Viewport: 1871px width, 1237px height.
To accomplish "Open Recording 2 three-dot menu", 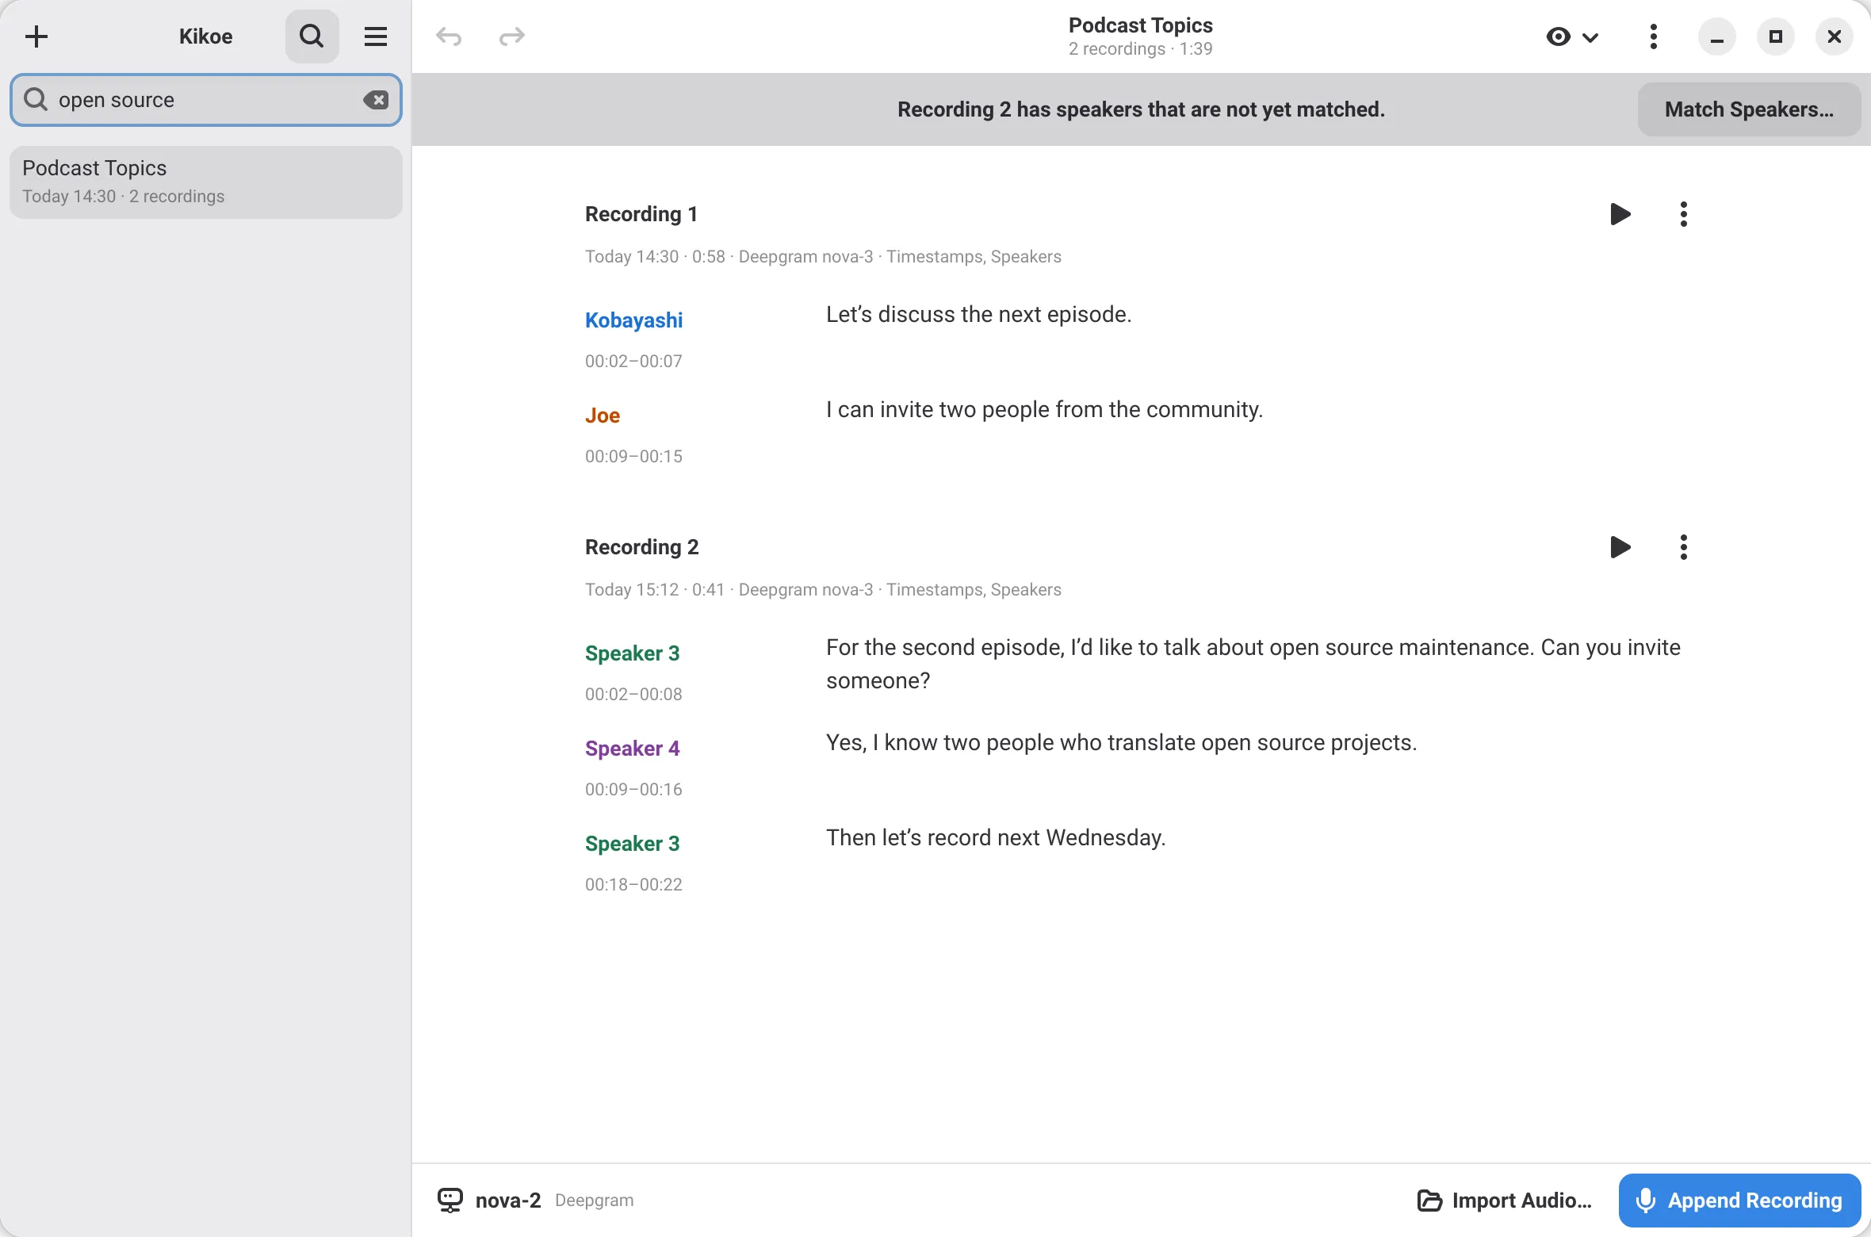I will coord(1684,547).
